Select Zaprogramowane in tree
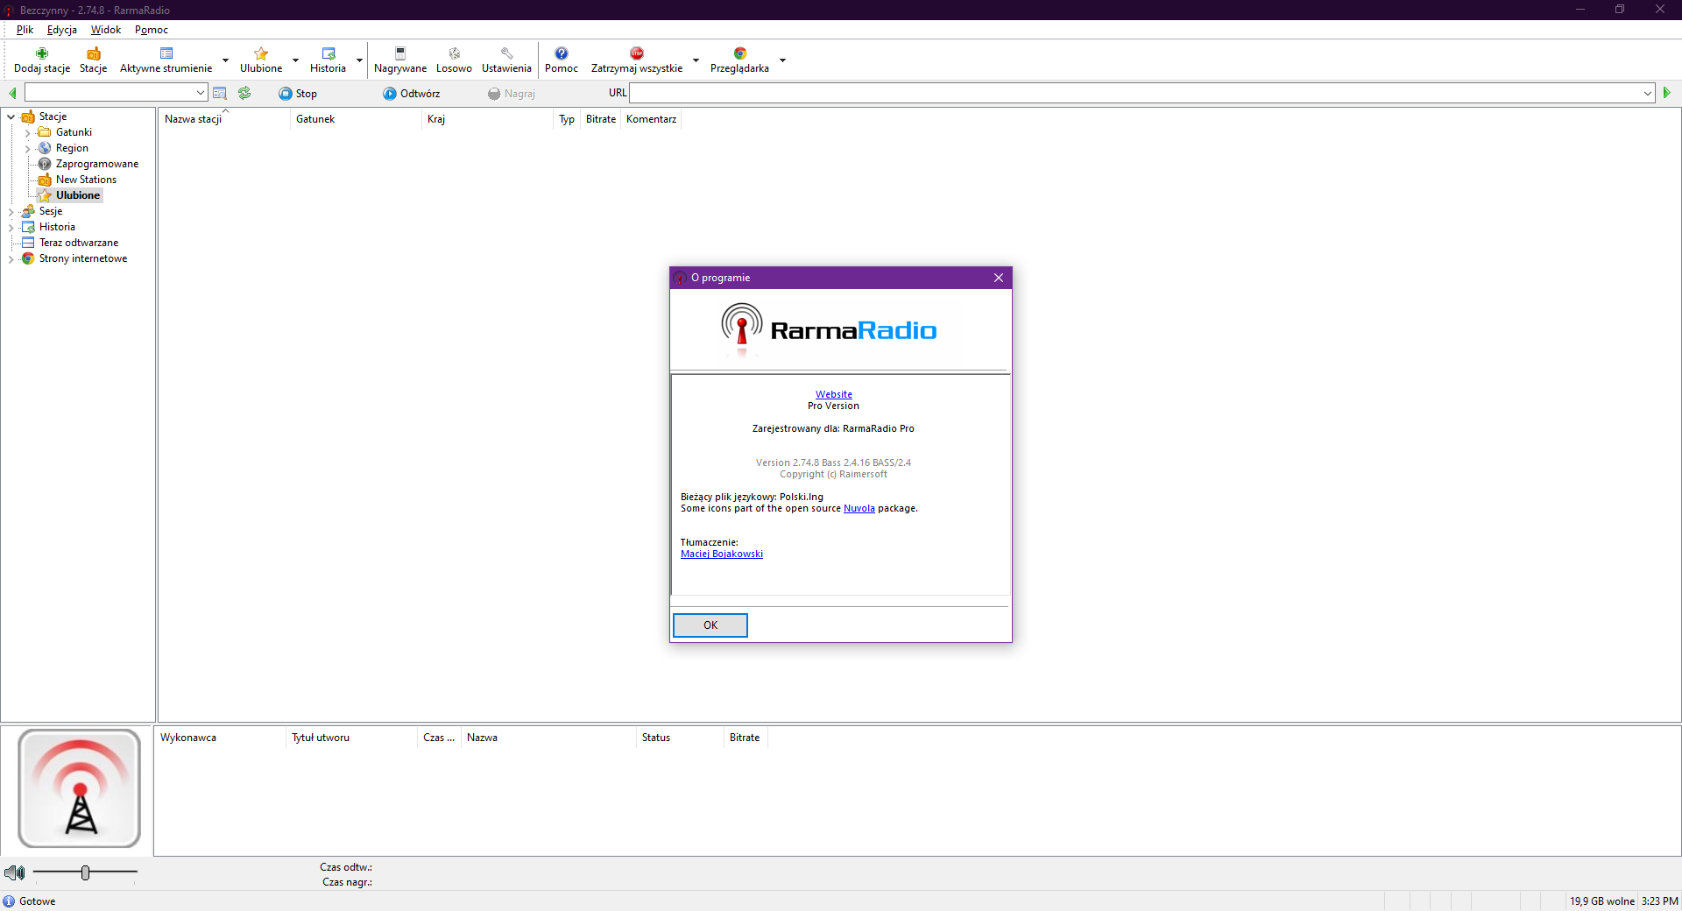 96,164
